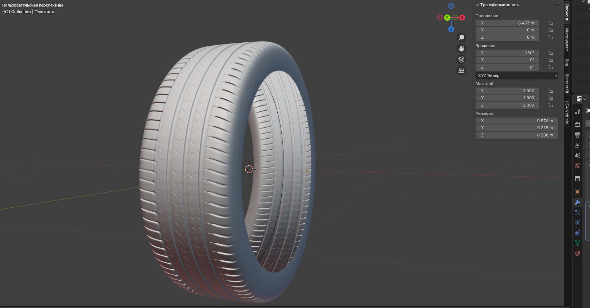The image size is (590, 308).
Task: Open the Object properties orange square tab
Action: tap(578, 192)
